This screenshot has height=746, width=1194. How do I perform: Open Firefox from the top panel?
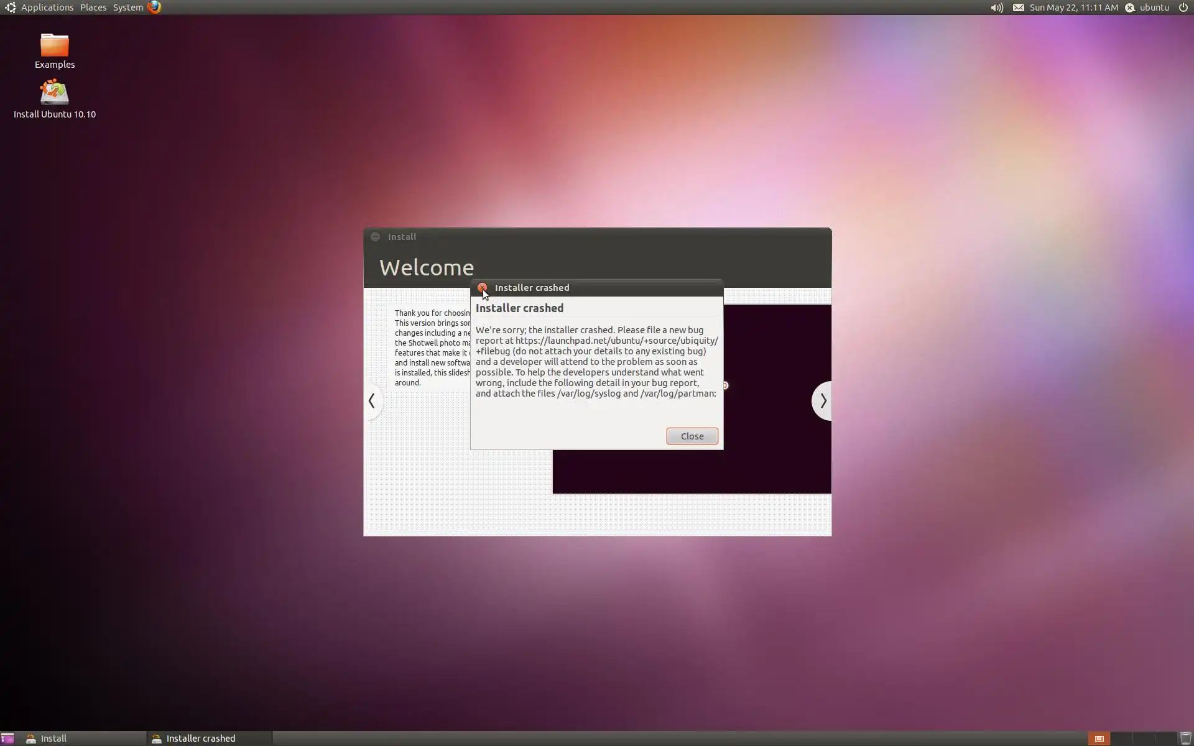click(x=154, y=7)
